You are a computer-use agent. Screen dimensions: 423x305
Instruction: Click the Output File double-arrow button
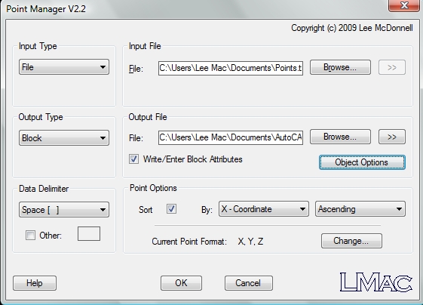(391, 137)
